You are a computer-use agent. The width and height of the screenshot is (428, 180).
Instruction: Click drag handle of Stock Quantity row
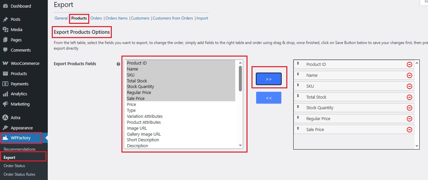[298, 107]
